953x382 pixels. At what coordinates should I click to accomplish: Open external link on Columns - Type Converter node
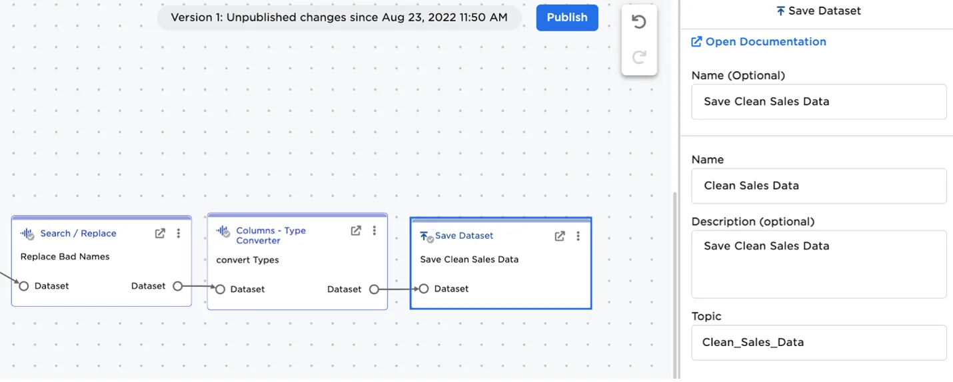(356, 230)
